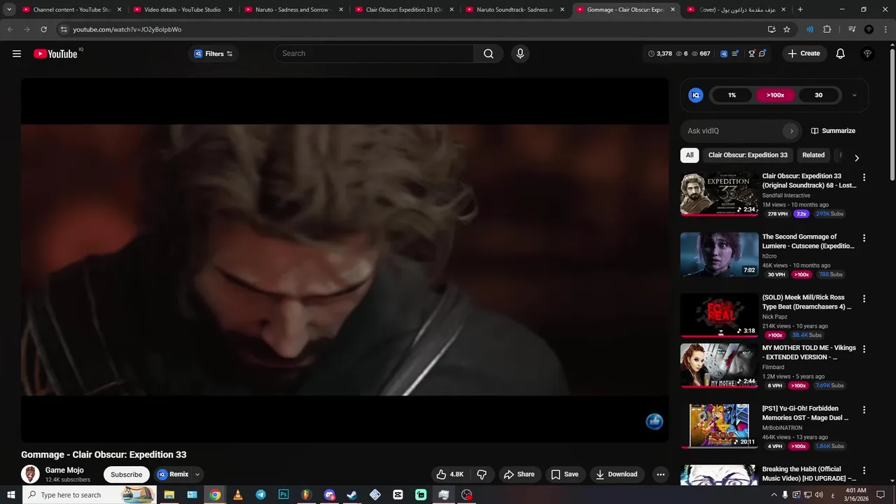Screen dimensions: 896x504
Task: Click the blue like overlay on the player
Action: point(654,421)
